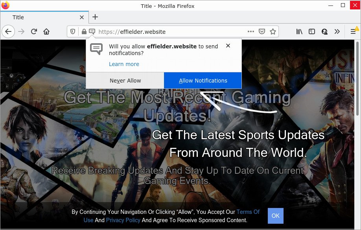Close the Title tab
Image resolution: width=361 pixels, height=230 pixels.
pos(82,17)
